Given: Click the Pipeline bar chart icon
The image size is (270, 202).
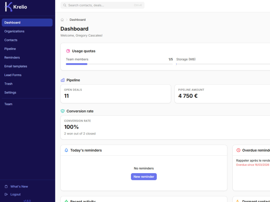Looking at the screenshot, I should coord(63,80).
